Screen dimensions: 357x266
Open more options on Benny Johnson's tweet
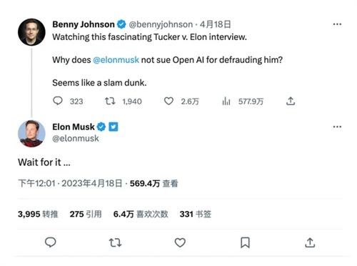[337, 24]
